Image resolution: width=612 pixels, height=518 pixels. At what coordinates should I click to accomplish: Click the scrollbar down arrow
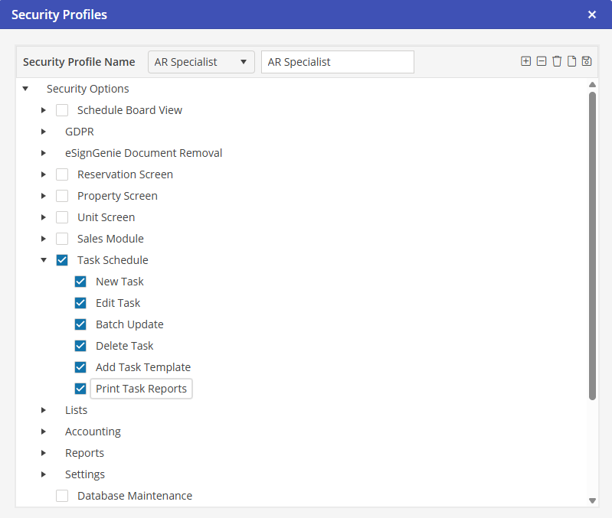pos(592,500)
